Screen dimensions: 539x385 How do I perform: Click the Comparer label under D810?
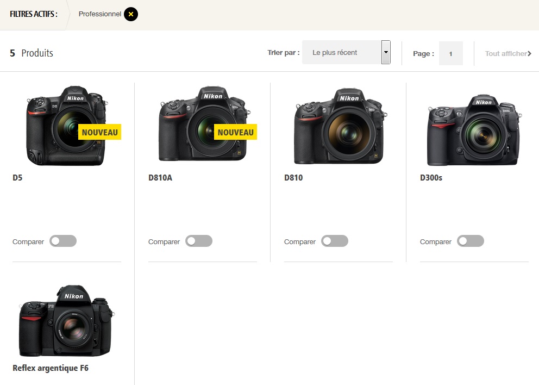click(300, 242)
